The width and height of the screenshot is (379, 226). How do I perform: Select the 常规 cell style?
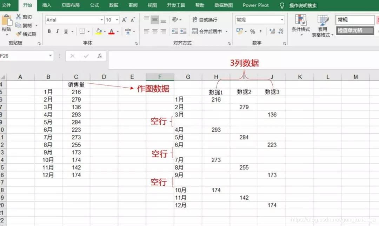pyautogui.click(x=355, y=20)
